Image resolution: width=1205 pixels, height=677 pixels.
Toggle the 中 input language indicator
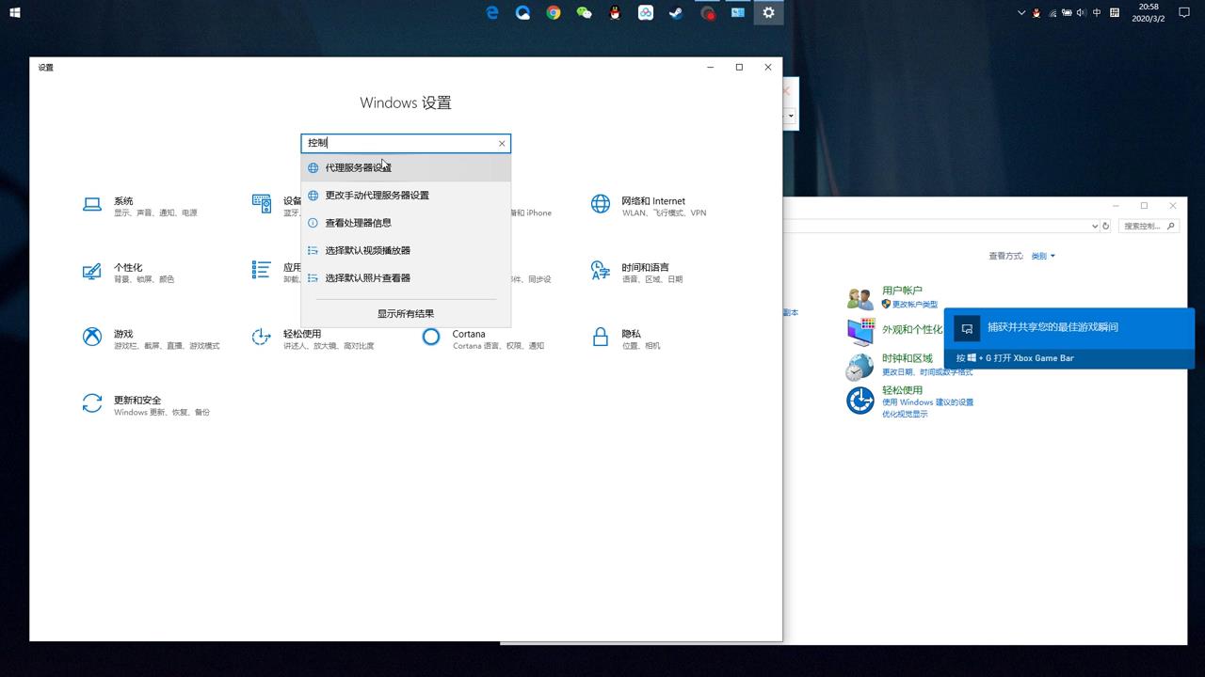(1097, 13)
